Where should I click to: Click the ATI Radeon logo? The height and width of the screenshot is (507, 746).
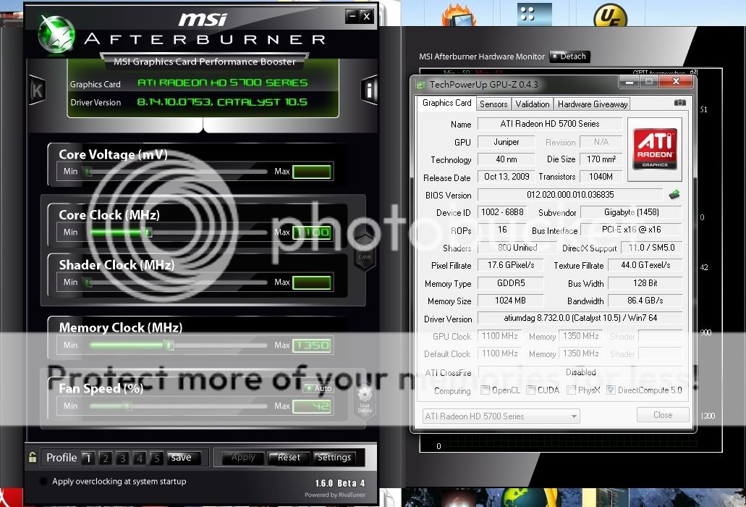654,148
